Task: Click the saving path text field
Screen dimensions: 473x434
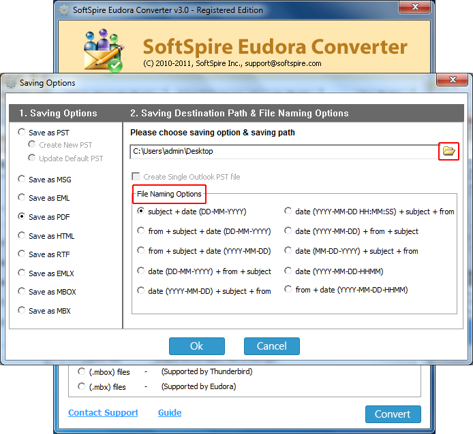Action: tap(284, 151)
